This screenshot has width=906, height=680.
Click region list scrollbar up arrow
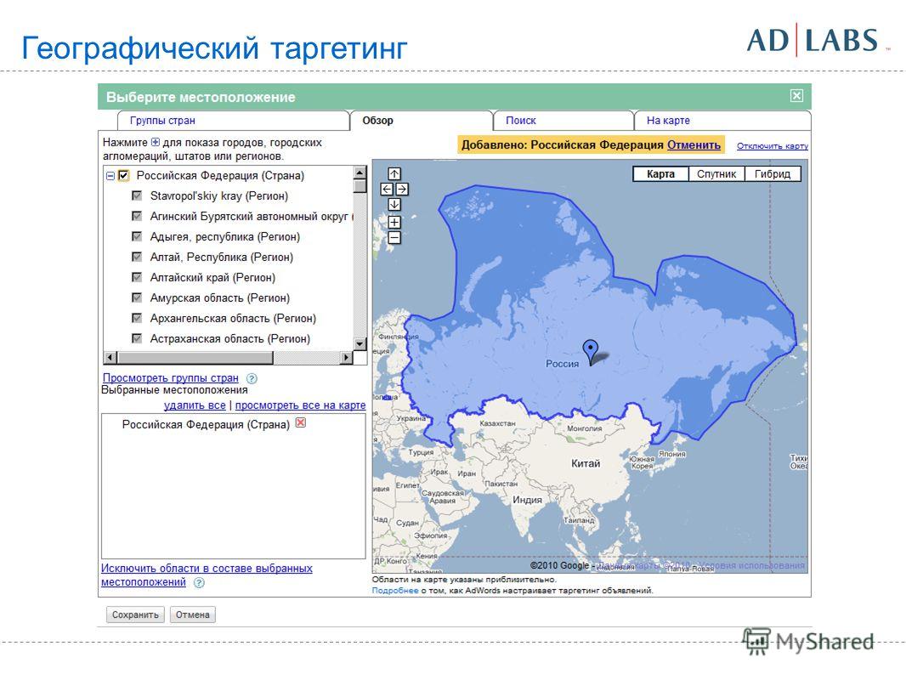[x=360, y=173]
